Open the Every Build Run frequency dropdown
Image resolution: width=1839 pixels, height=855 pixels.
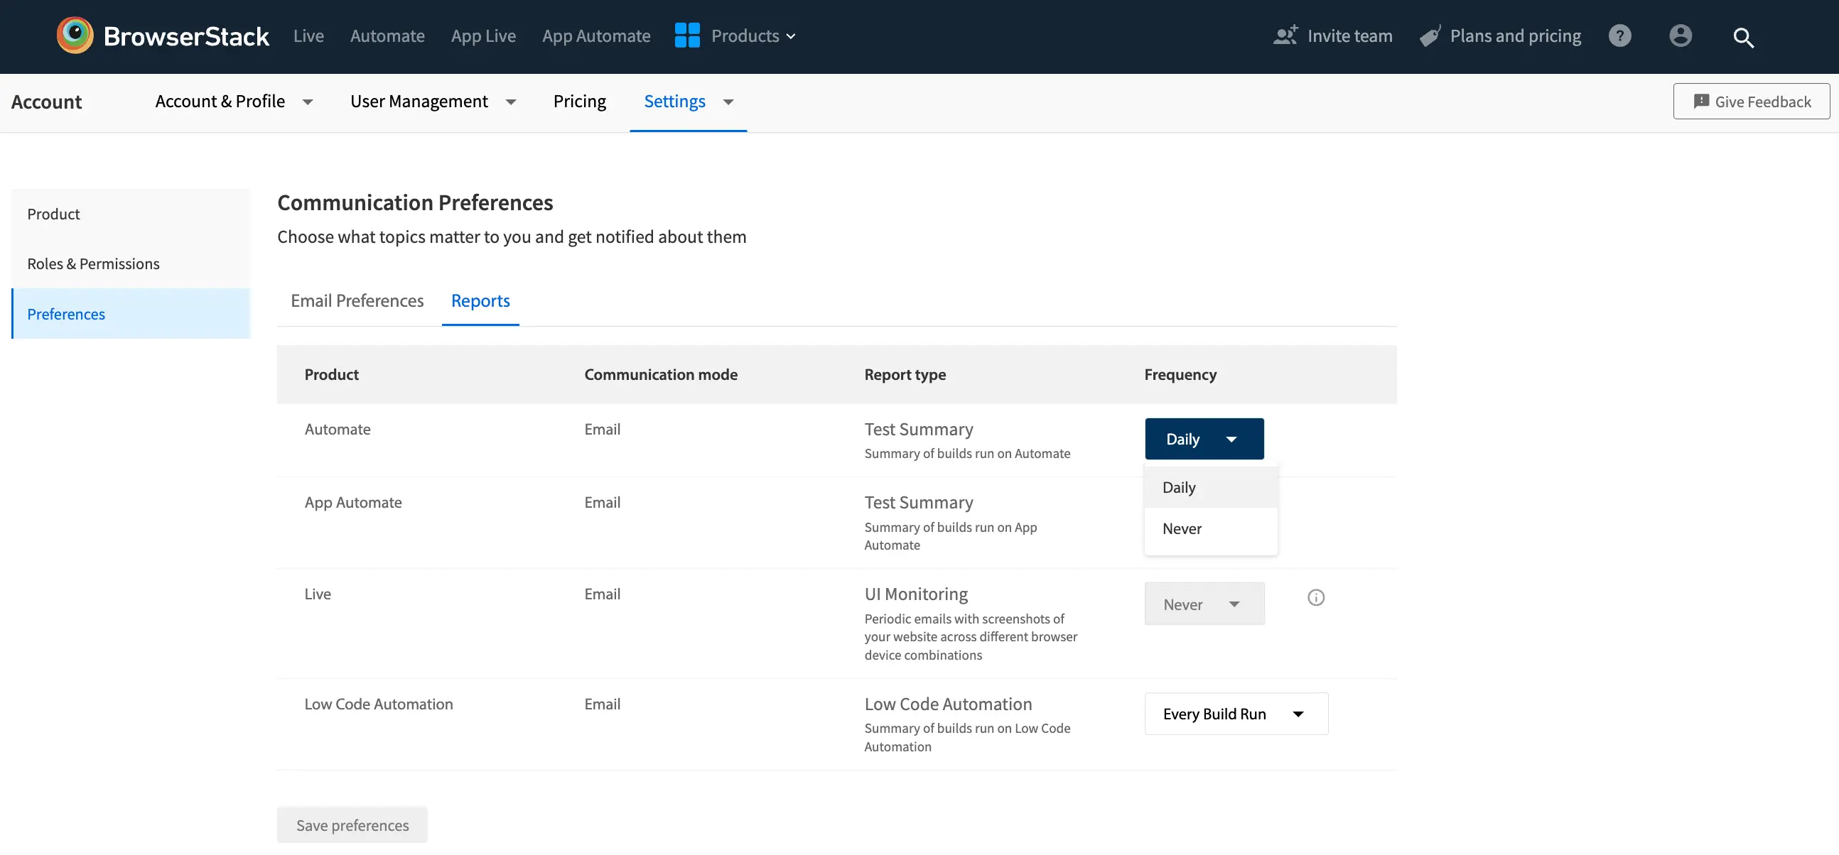click(1235, 714)
